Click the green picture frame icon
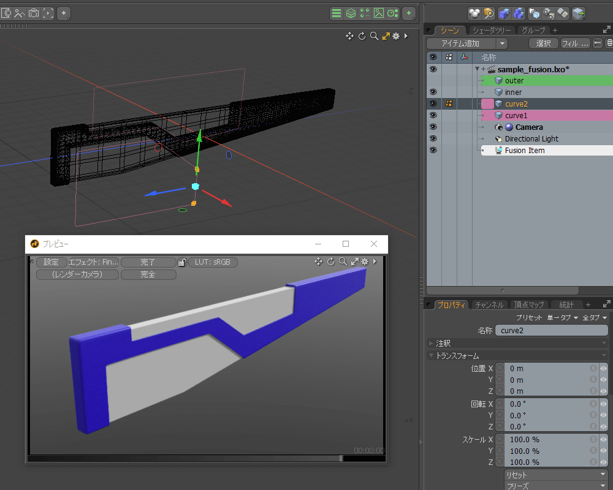 coord(378,13)
